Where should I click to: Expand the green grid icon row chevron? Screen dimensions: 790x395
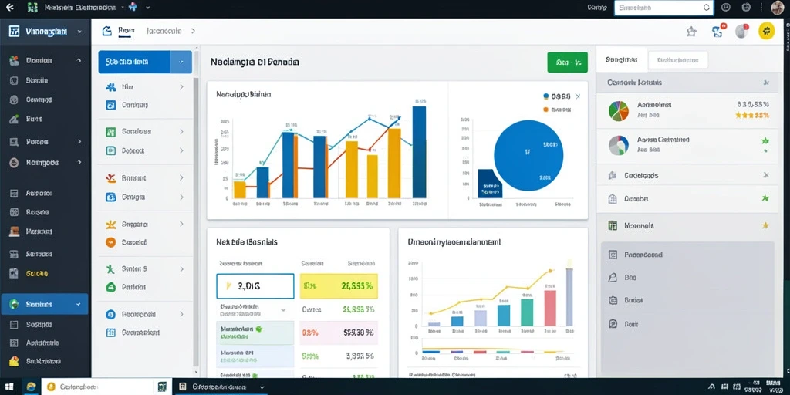[181, 131]
